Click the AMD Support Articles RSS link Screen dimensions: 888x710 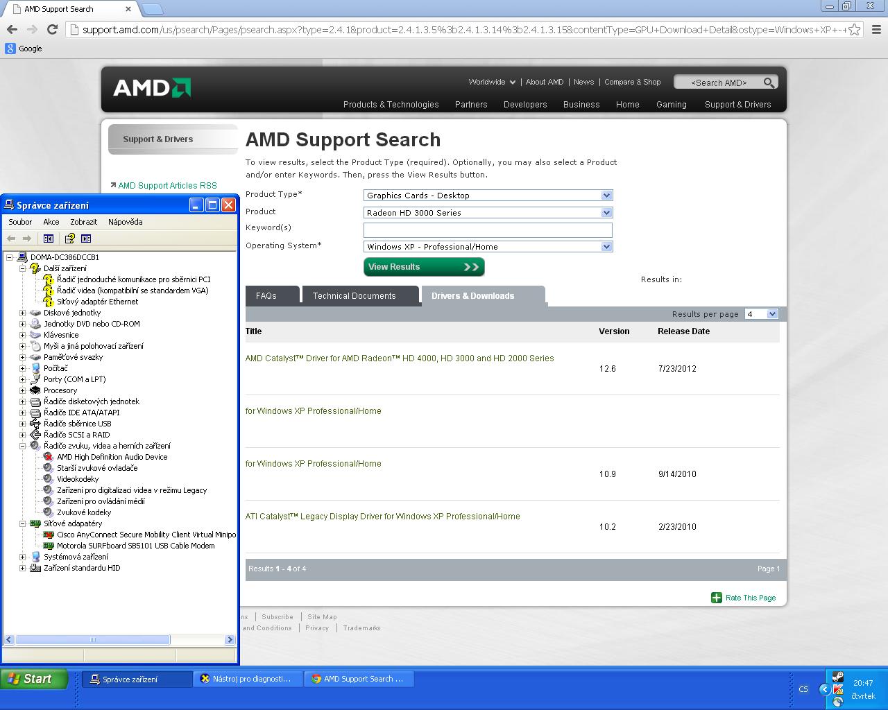(167, 186)
